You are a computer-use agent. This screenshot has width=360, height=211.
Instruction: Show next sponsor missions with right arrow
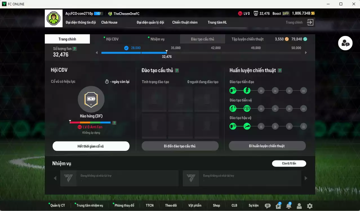[x=306, y=178]
